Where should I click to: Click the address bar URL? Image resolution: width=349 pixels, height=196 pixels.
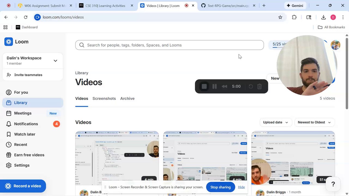tap(63, 17)
